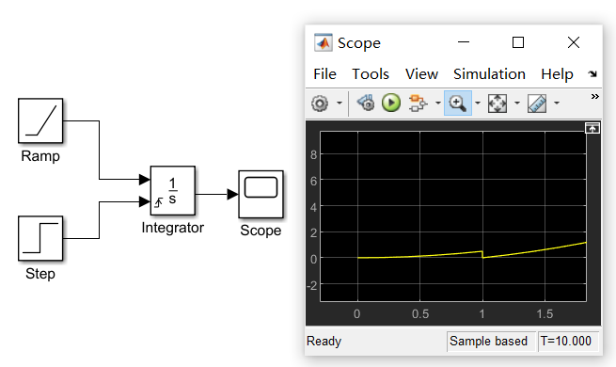Image resolution: width=616 pixels, height=367 pixels.
Task: Expand the measurements ruler dropdown arrow
Action: [x=557, y=104]
